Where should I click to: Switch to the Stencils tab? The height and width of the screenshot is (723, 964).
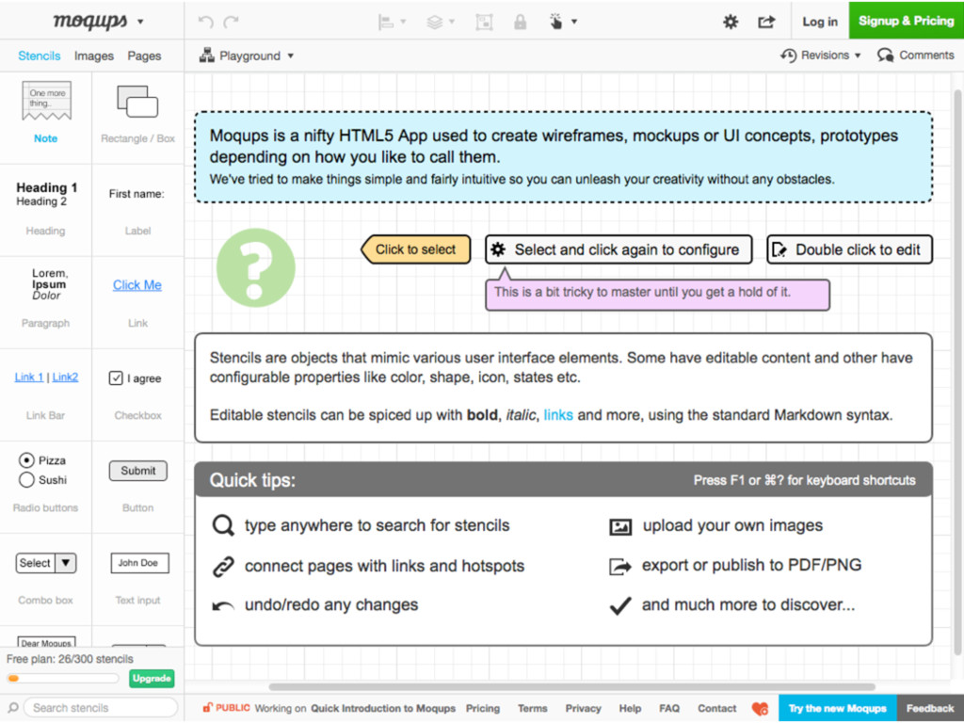(40, 56)
